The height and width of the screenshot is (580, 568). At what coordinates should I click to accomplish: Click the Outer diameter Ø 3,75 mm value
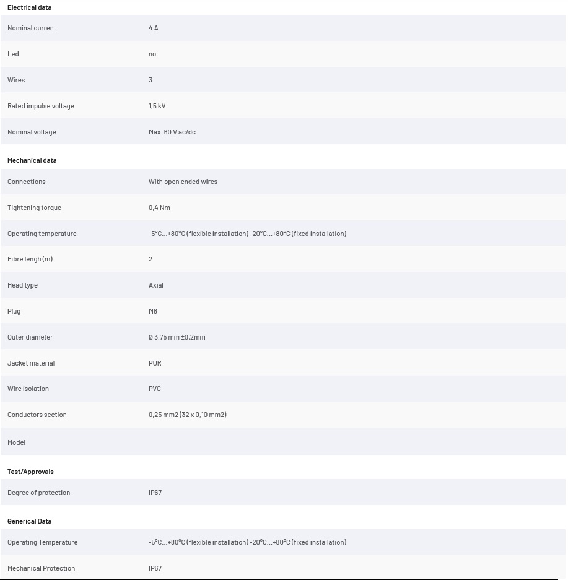click(177, 337)
